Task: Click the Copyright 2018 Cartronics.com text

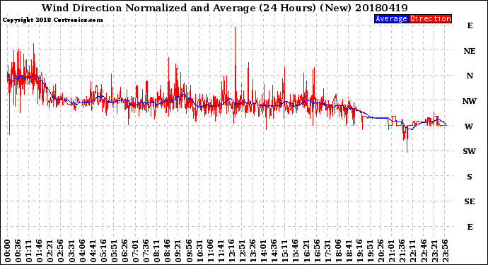Action: [x=52, y=20]
